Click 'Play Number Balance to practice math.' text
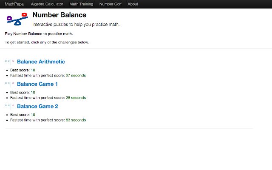The image size is (272, 170). (39, 34)
